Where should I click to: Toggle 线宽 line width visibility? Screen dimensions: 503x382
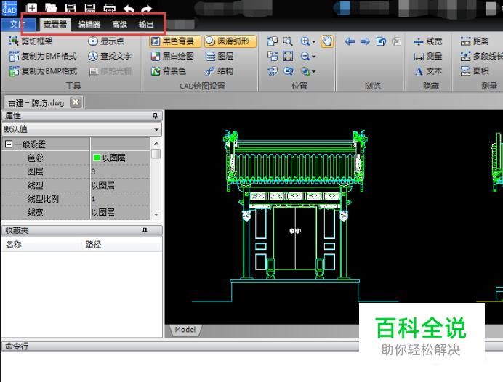(x=428, y=41)
